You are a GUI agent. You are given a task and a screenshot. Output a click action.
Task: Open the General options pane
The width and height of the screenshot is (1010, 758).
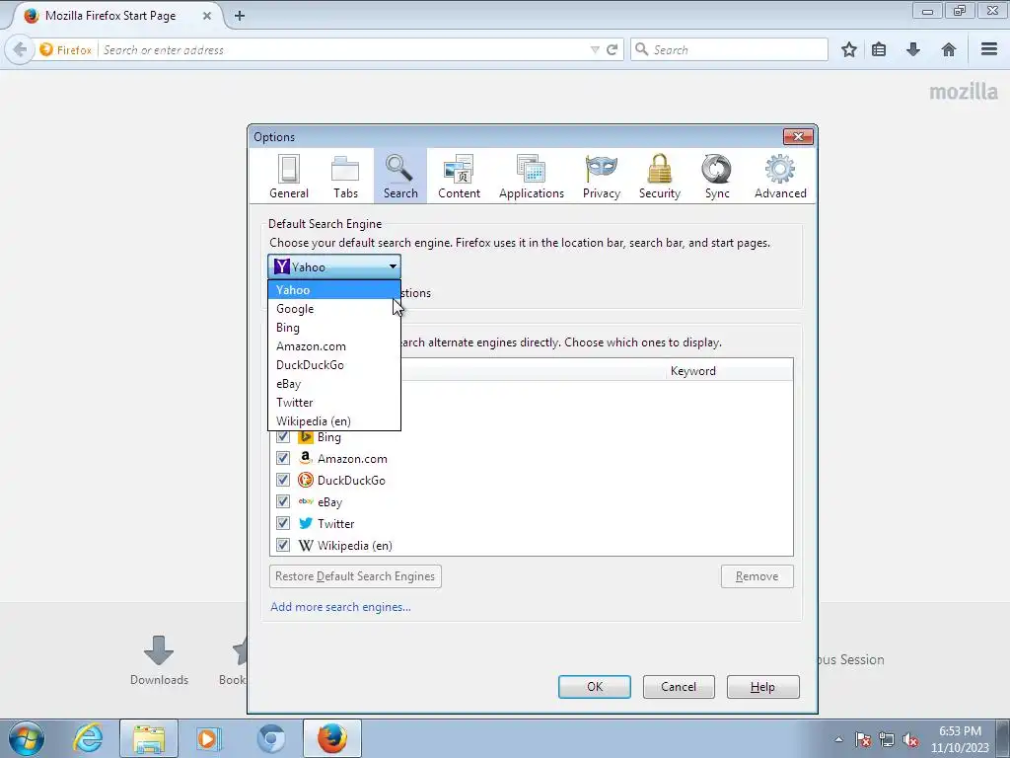289,177
